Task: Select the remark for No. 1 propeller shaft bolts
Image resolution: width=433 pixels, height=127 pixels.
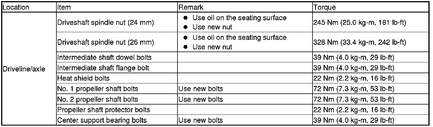Action: (x=201, y=89)
